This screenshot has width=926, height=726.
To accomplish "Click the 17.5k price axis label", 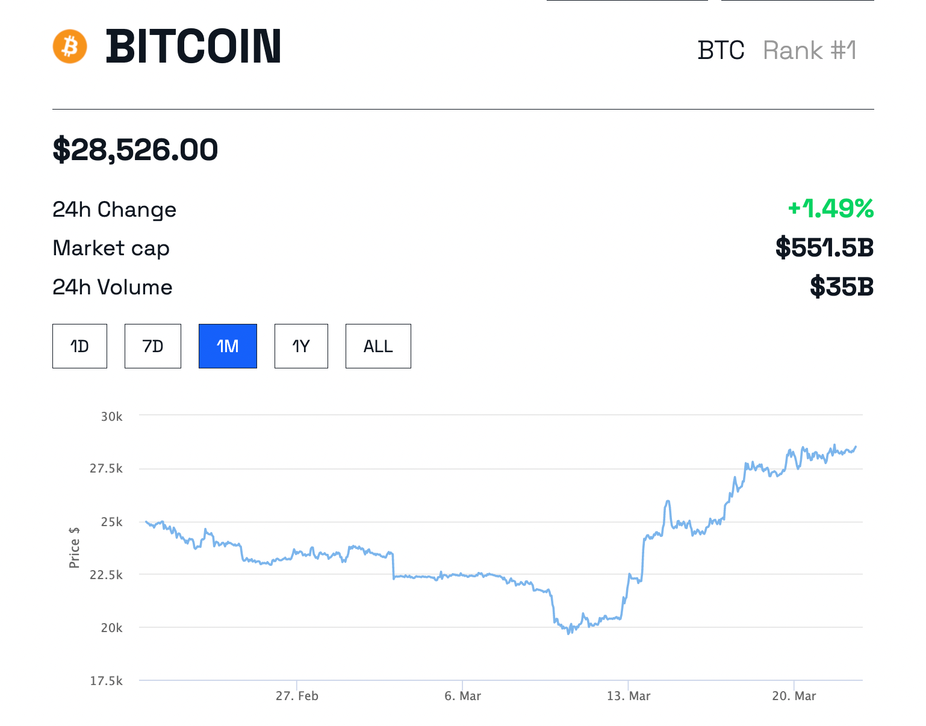I will [107, 681].
